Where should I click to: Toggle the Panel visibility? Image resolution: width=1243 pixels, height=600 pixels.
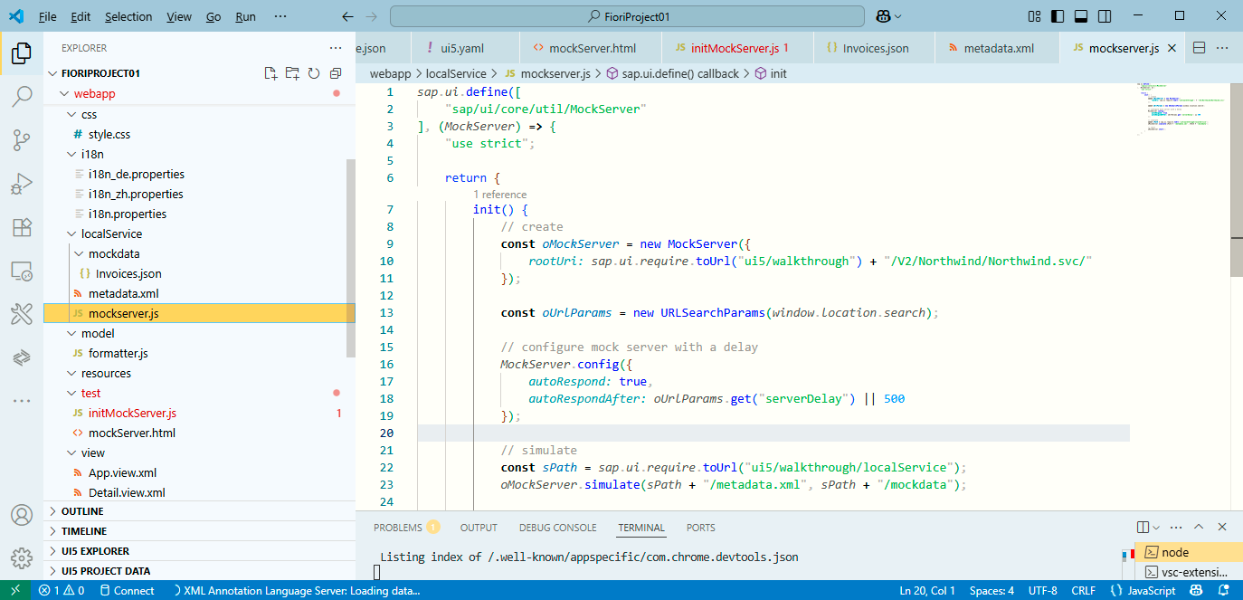click(x=1080, y=15)
